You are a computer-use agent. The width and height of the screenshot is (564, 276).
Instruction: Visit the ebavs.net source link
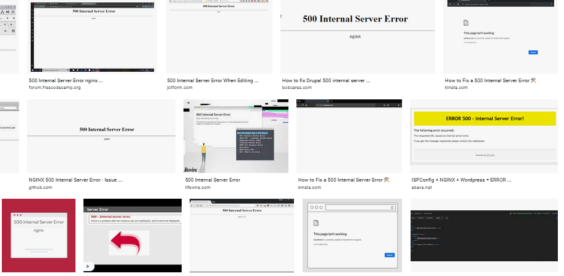(422, 187)
